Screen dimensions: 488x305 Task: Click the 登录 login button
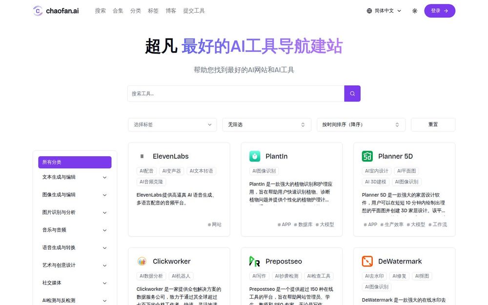440,11
